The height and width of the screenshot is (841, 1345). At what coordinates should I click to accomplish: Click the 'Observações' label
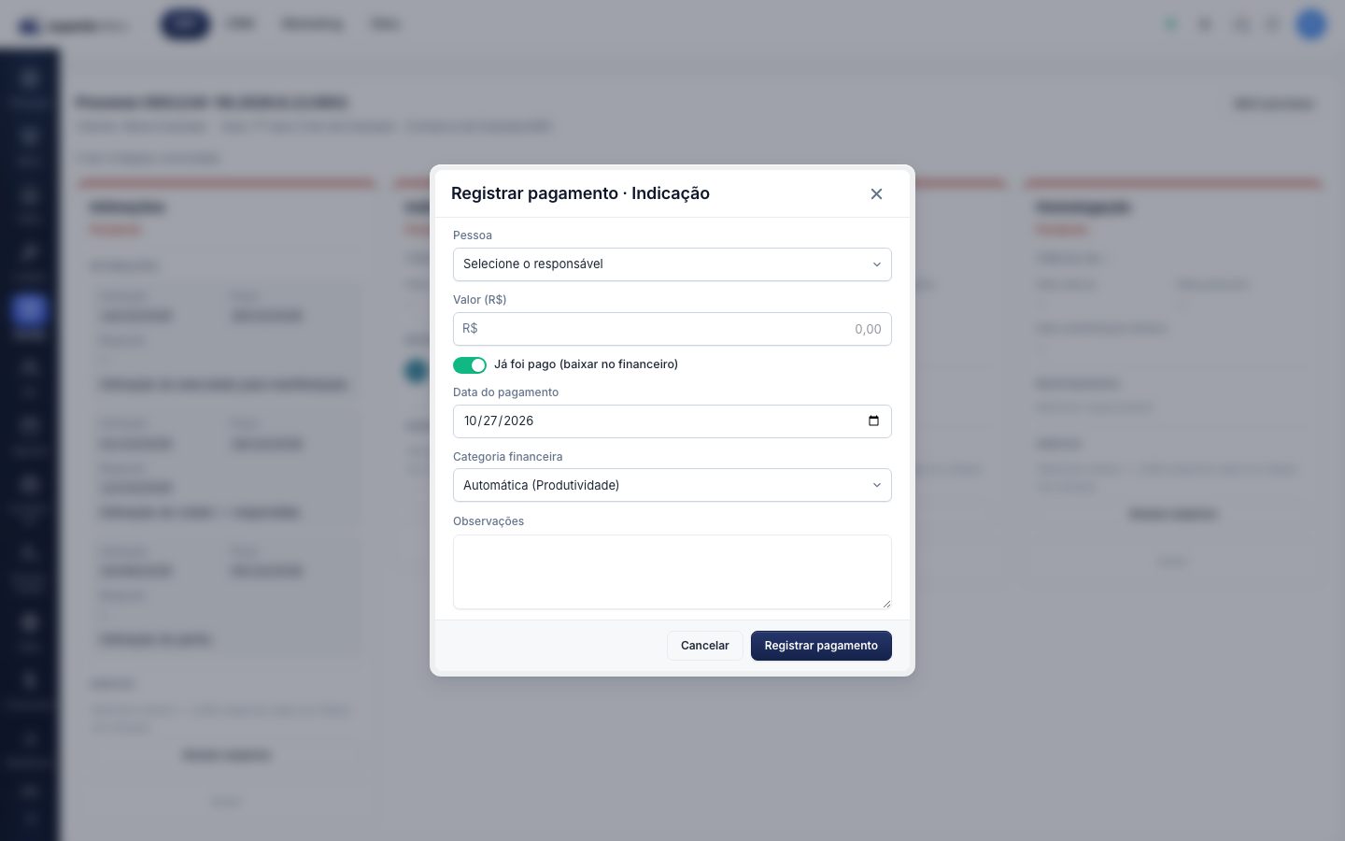(x=488, y=521)
